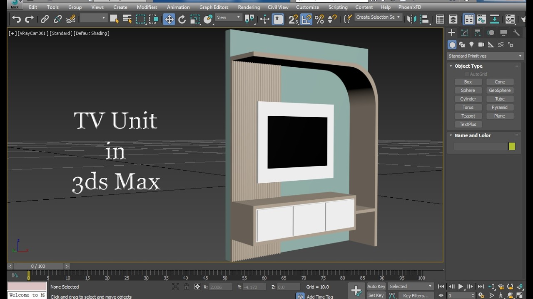This screenshot has width=533, height=299.
Task: Toggle the Angle Snap button
Action: click(x=306, y=19)
